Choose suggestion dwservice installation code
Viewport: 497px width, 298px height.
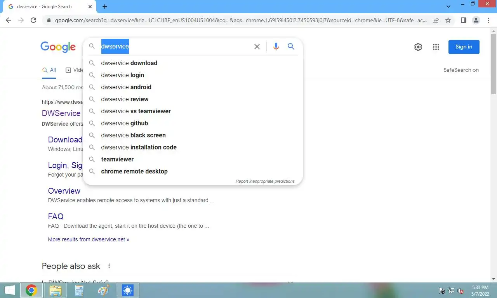(x=193, y=147)
